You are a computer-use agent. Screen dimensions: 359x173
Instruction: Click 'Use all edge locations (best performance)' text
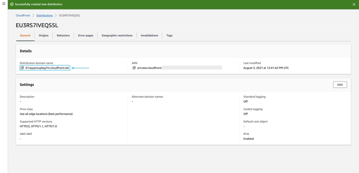[46, 114]
